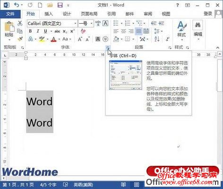Click the language 英语(美国) status entry
Image resolution: width=223 pixels, height=189 pixels.
point(83,185)
